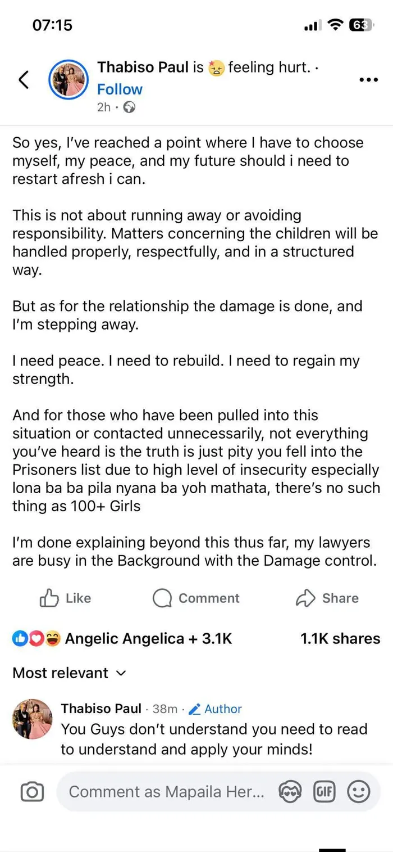Screen dimensions: 393x852
Task: Tap the comment author's avatar thumbnail
Action: [32, 719]
